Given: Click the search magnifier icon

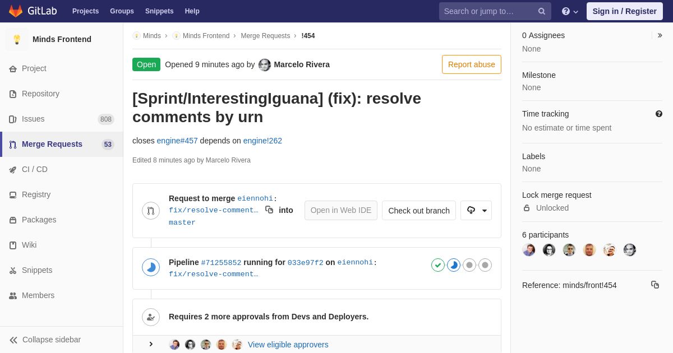Looking at the screenshot, I should (x=542, y=11).
